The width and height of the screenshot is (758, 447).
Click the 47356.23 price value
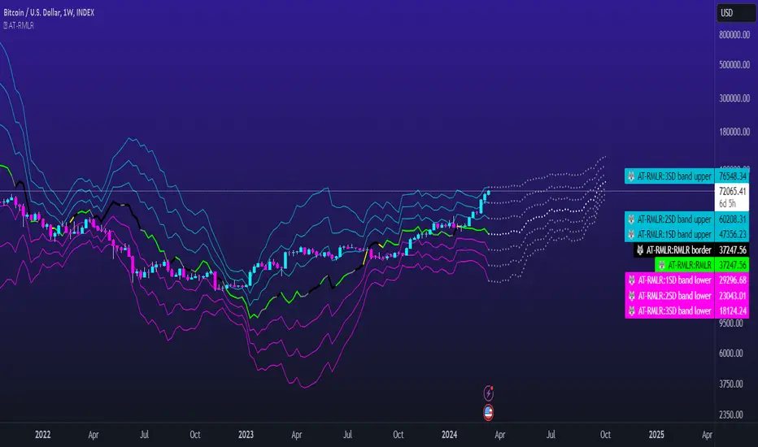click(x=732, y=234)
